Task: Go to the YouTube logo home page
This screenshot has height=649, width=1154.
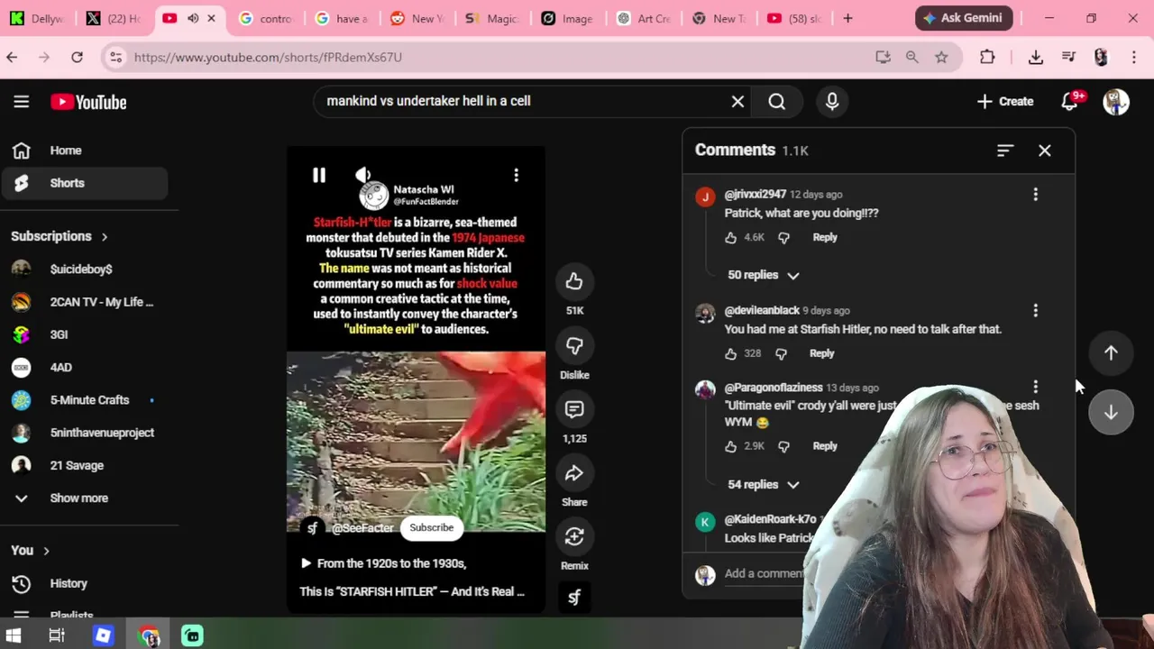Action: pyautogui.click(x=88, y=102)
